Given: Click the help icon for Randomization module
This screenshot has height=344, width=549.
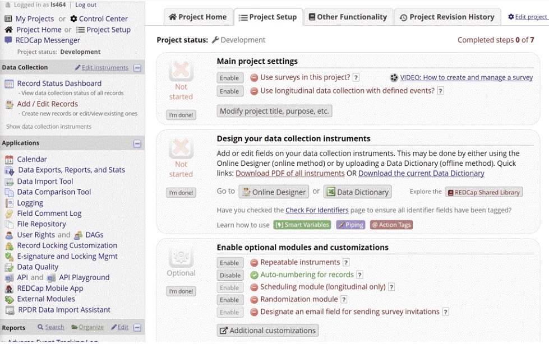Looking at the screenshot, I should coord(344,300).
